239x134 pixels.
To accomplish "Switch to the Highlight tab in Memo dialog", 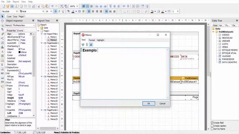I will pyautogui.click(x=100, y=40).
